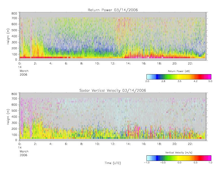This screenshot has width=222, height=171.
Task: Click the 3.5 tick on Return Power color bar
Action: pos(179,81)
